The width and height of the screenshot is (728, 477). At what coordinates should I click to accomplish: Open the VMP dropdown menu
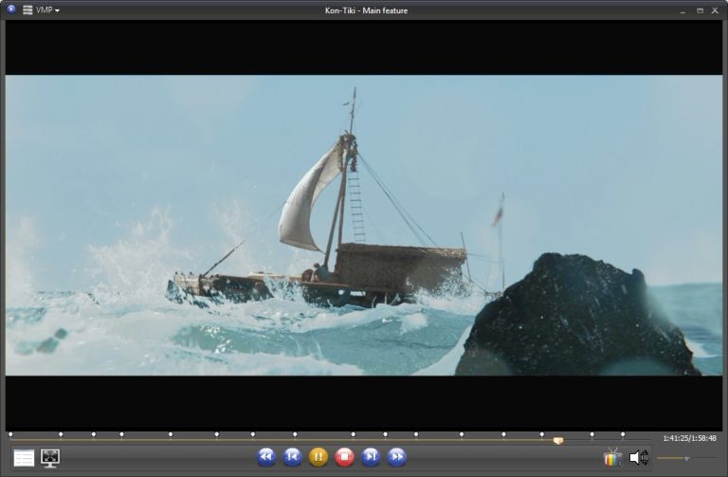[47, 9]
